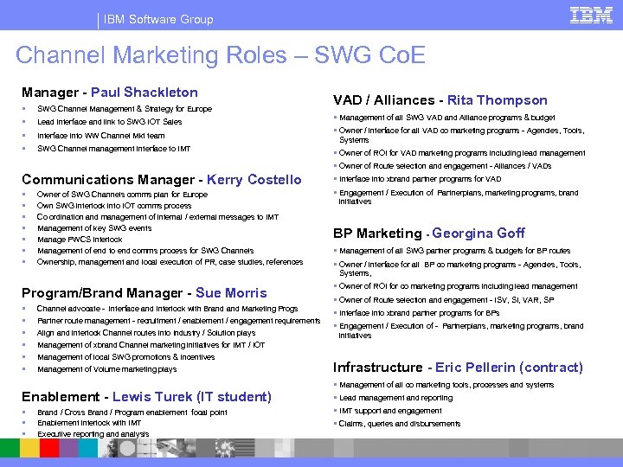
Task: Click 'Enablement interlock with IMT' bullet
Action: click(89, 423)
